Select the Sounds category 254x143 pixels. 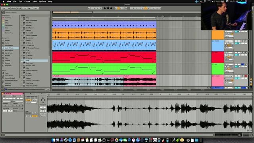7,41
